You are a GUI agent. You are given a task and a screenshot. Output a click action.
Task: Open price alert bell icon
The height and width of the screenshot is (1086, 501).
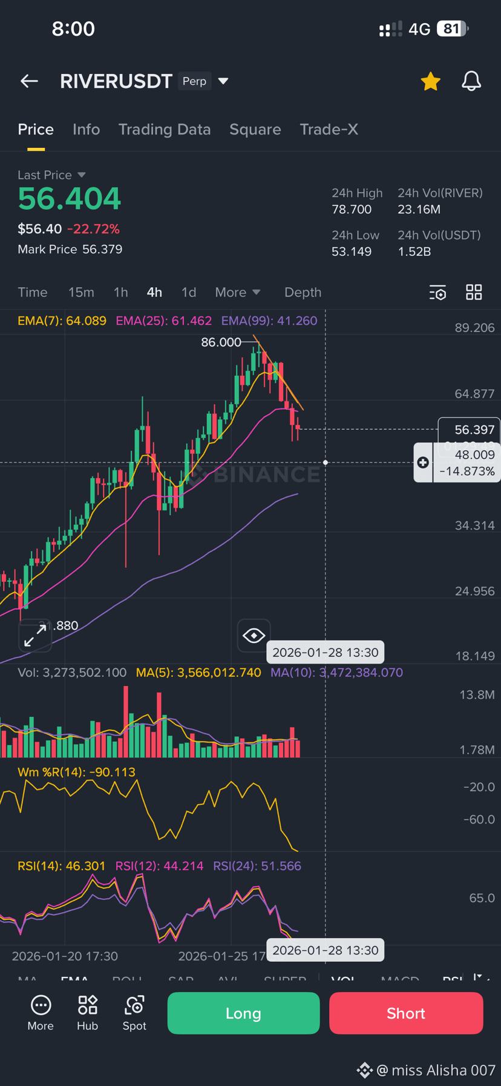click(x=471, y=81)
